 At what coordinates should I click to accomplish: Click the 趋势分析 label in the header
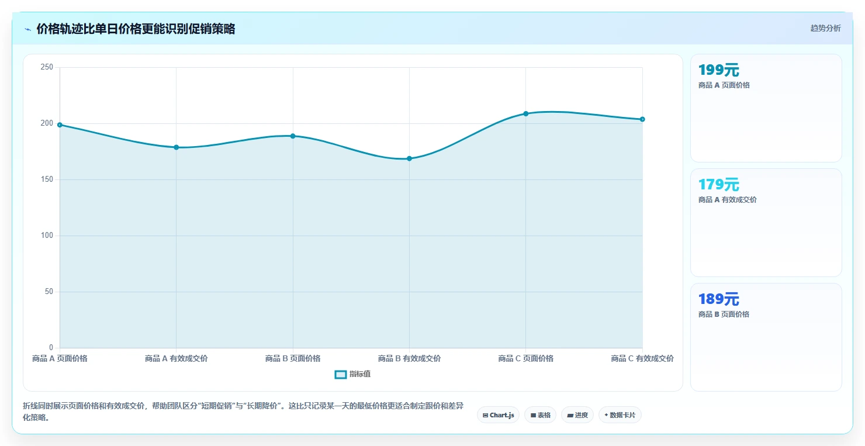[825, 28]
